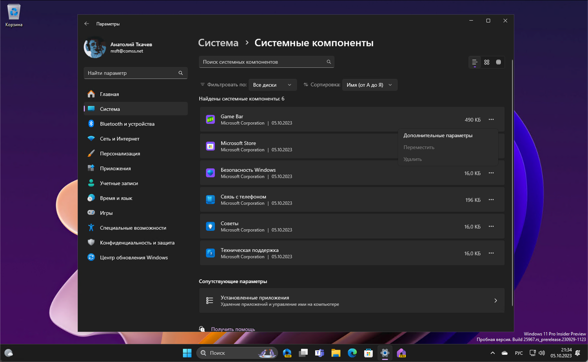Open more options for Безопасность Windows
The height and width of the screenshot is (362, 588).
491,173
